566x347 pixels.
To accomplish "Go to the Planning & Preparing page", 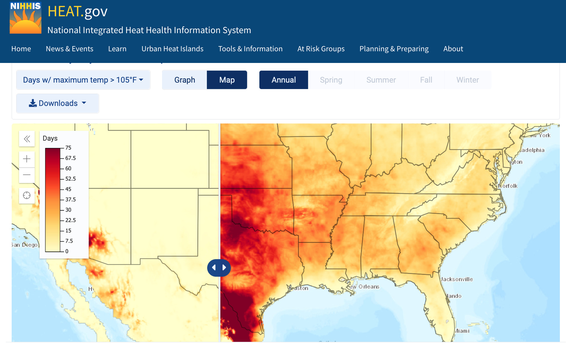I will [394, 49].
